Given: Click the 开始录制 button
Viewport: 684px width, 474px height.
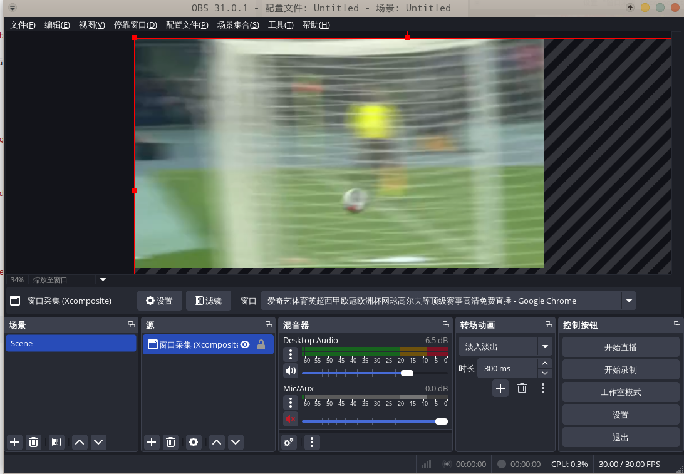Looking at the screenshot, I should click(x=620, y=369).
